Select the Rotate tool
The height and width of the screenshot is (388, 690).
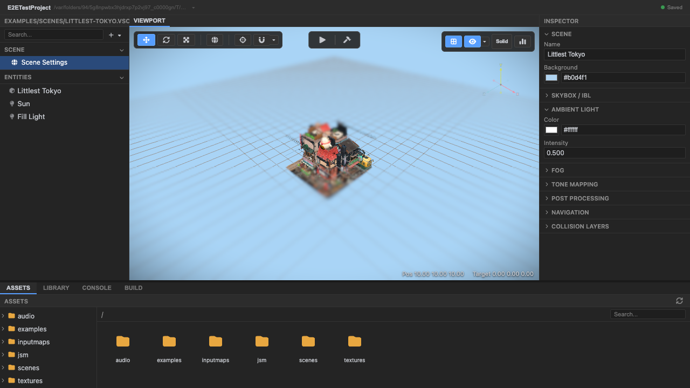click(166, 40)
